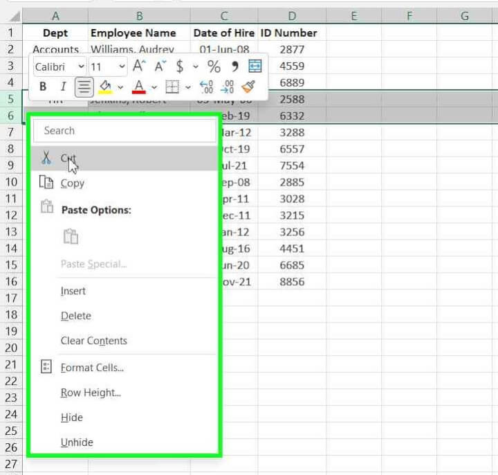The height and width of the screenshot is (475, 498).
Task: Click the Decrease Decimal icon
Action: (228, 87)
